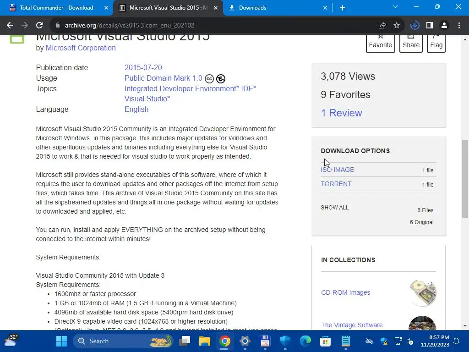Open the network tray icon
The width and height of the screenshot is (469, 352).
click(398, 341)
